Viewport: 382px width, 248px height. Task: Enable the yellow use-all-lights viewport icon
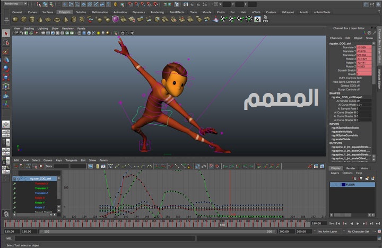click(99, 33)
